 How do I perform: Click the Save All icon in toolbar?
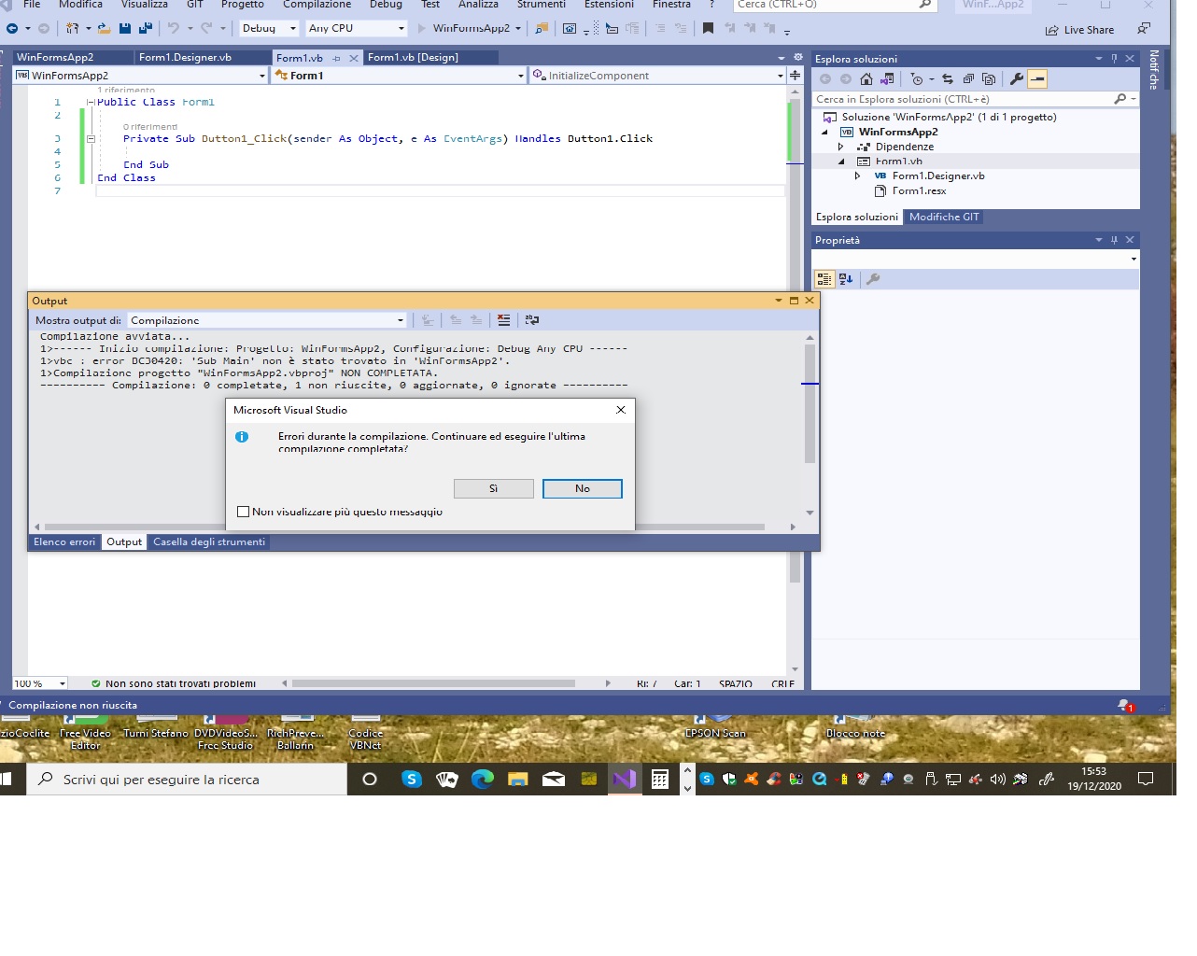point(145,28)
